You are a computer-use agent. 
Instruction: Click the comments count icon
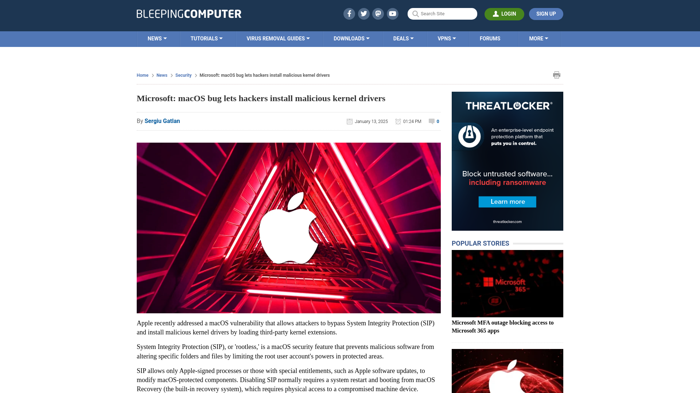[x=432, y=121]
